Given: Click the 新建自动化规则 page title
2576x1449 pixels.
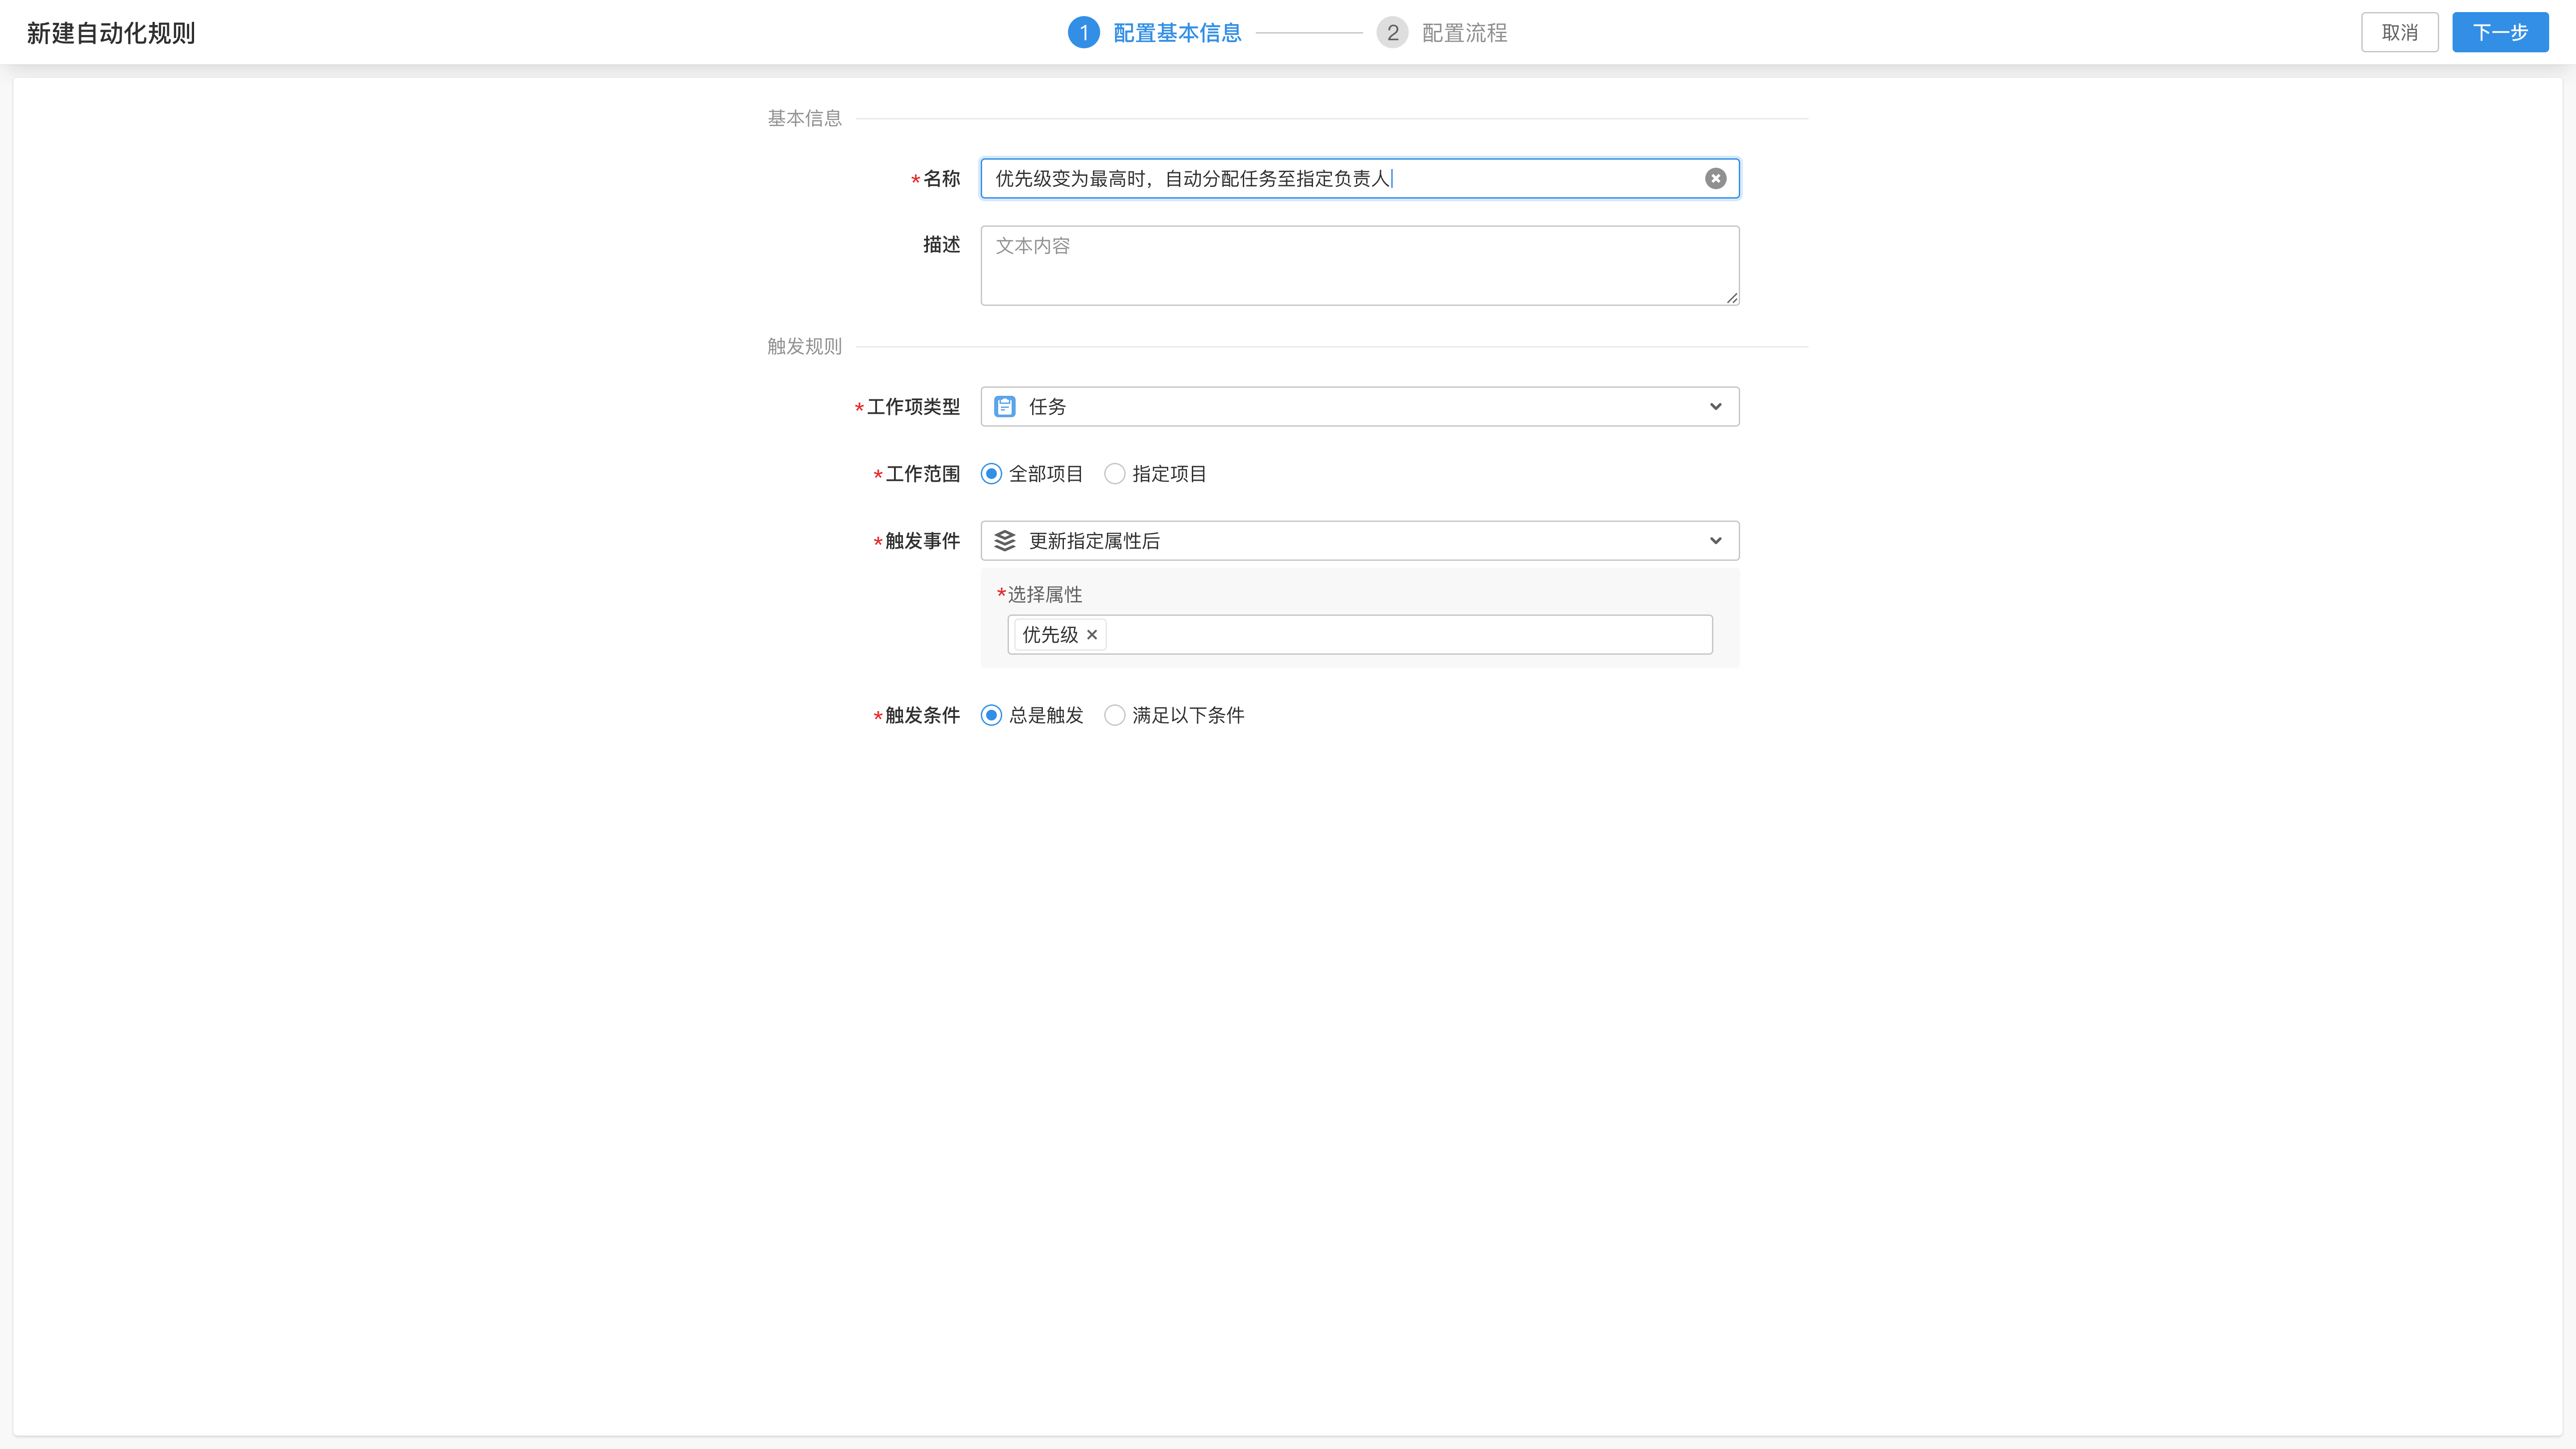Looking at the screenshot, I should pos(111,33).
